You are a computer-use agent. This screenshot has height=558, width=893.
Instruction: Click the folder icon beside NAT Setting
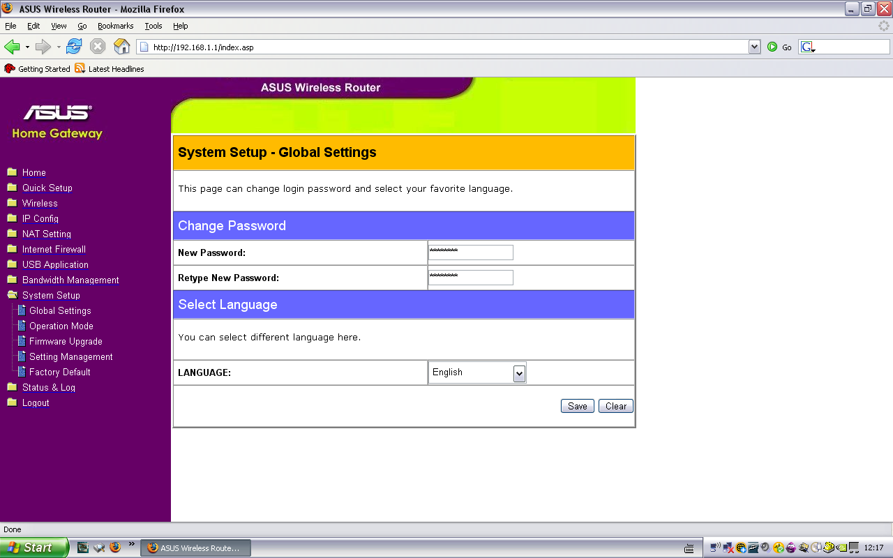[12, 234]
